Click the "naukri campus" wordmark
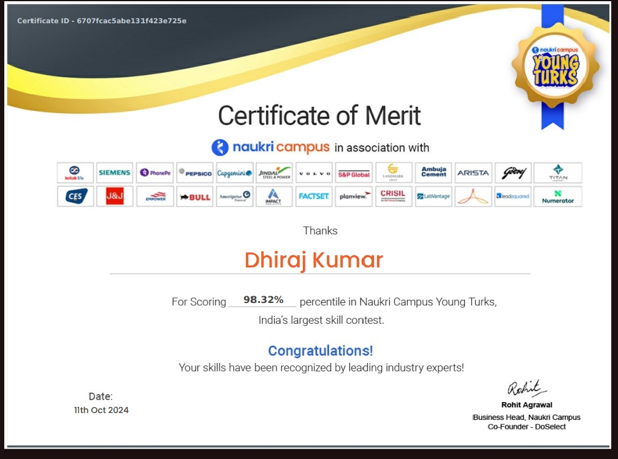This screenshot has height=459, width=618. click(281, 147)
